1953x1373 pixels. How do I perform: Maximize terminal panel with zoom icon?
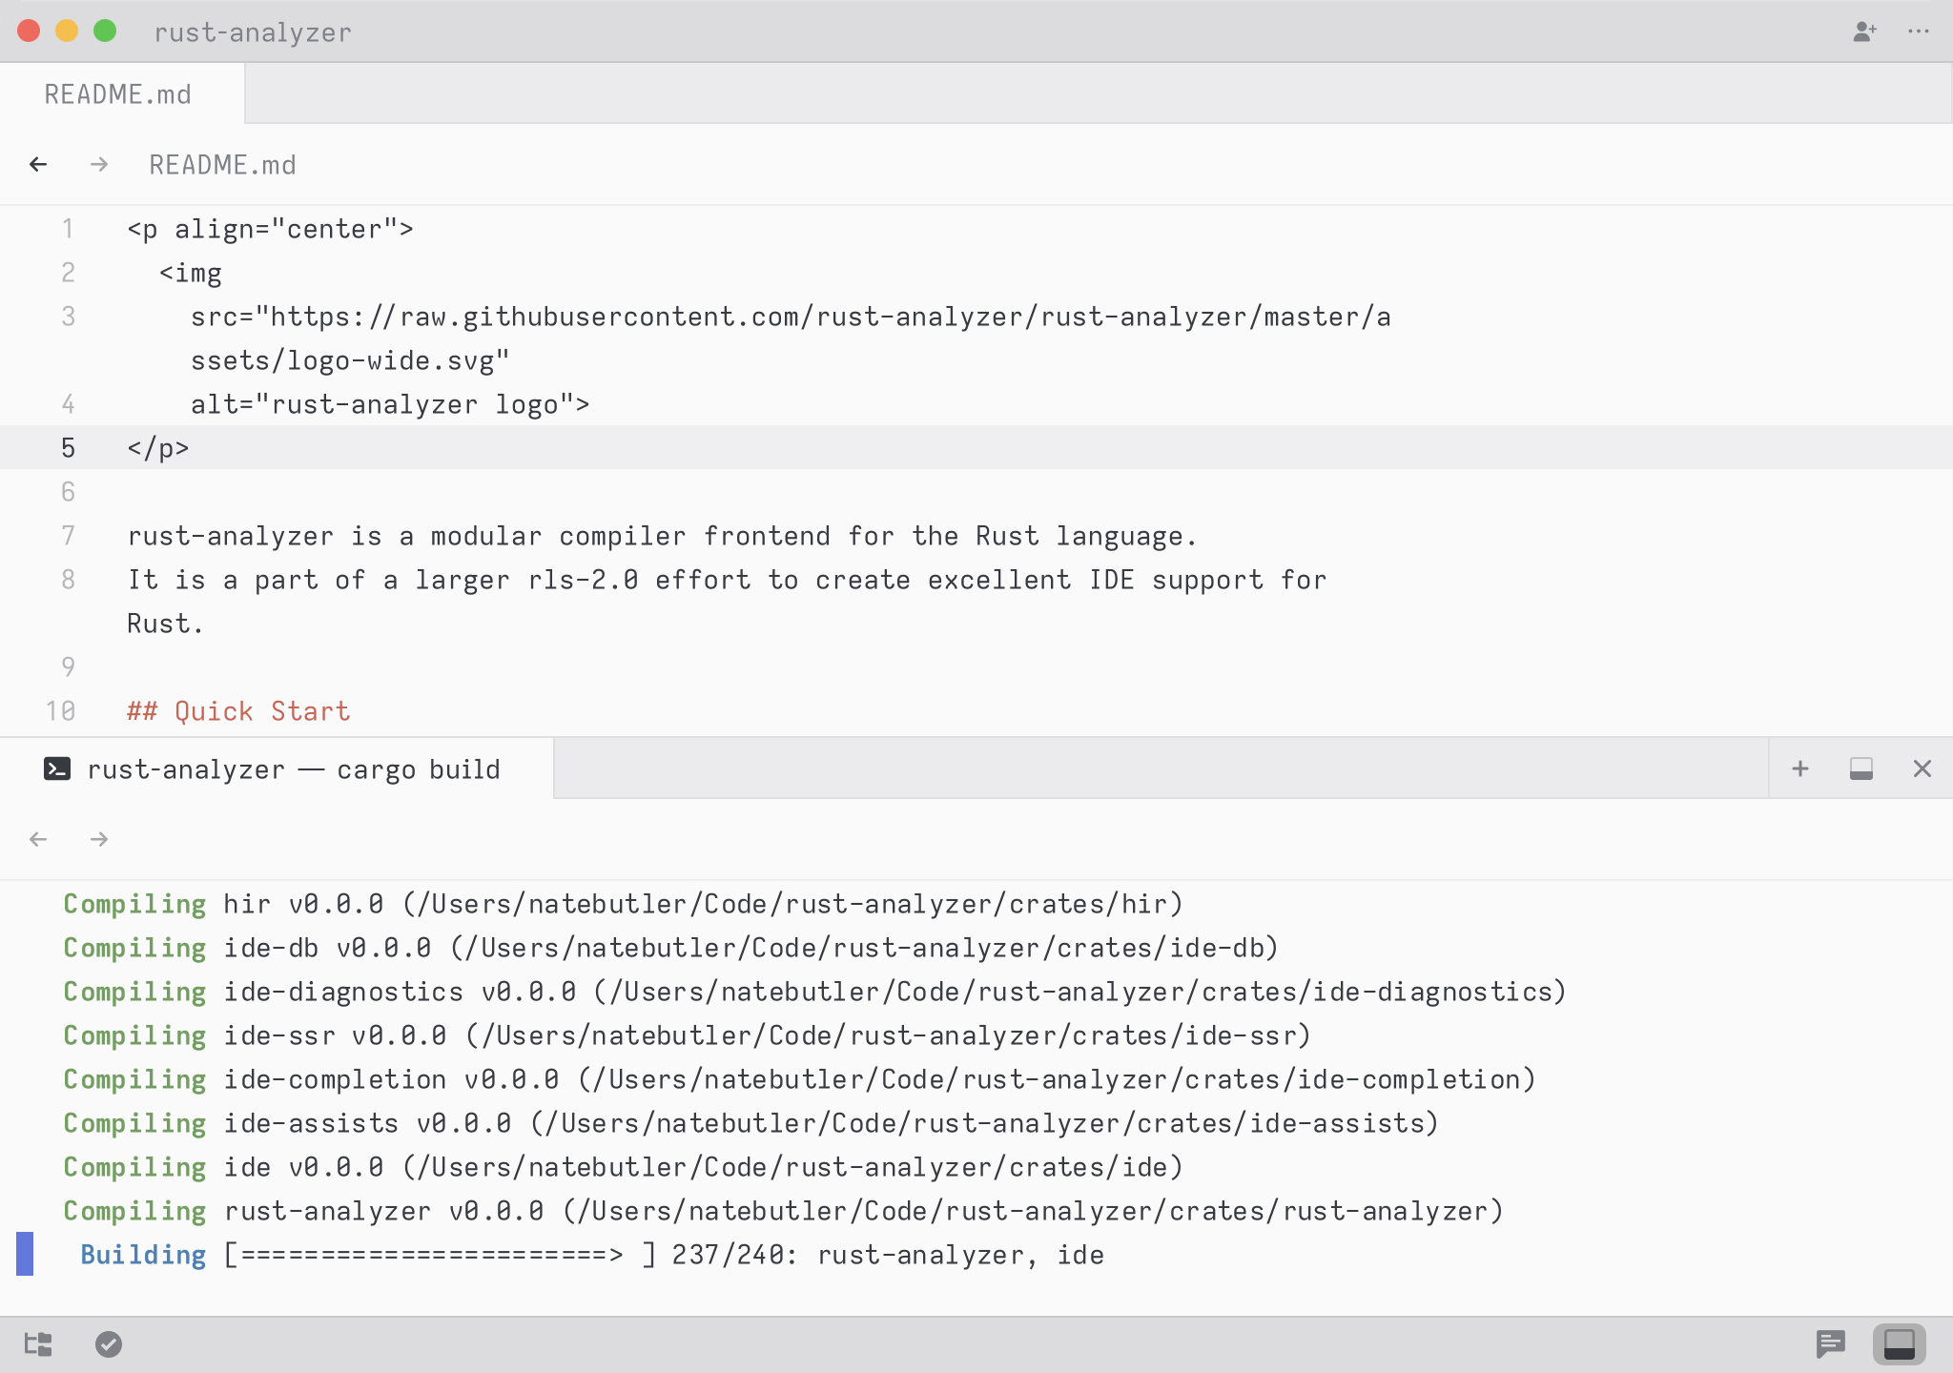coord(1861,768)
